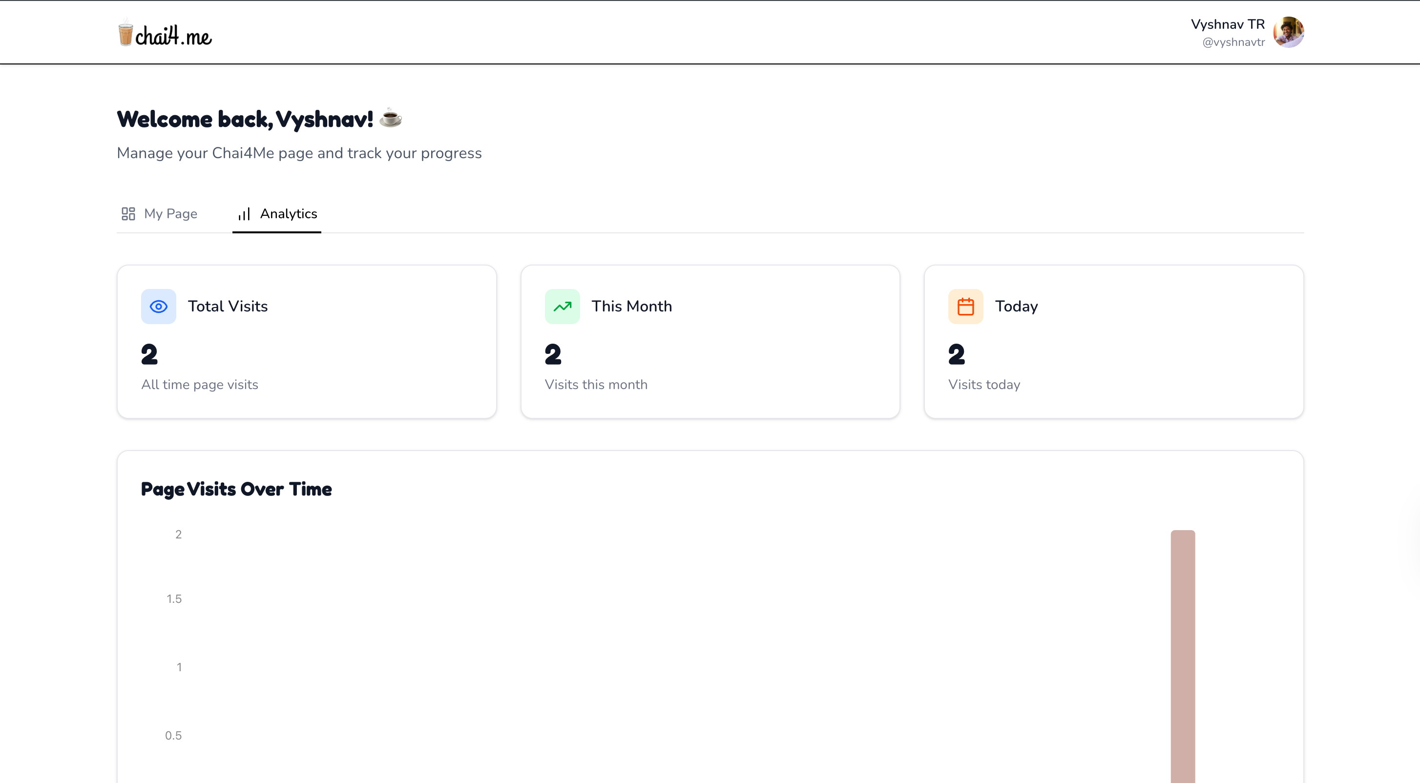This screenshot has width=1420, height=783.
Task: Click the Analytics bar chart icon
Action: coord(244,214)
